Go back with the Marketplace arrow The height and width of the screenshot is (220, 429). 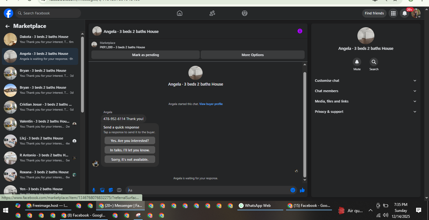coord(8,26)
